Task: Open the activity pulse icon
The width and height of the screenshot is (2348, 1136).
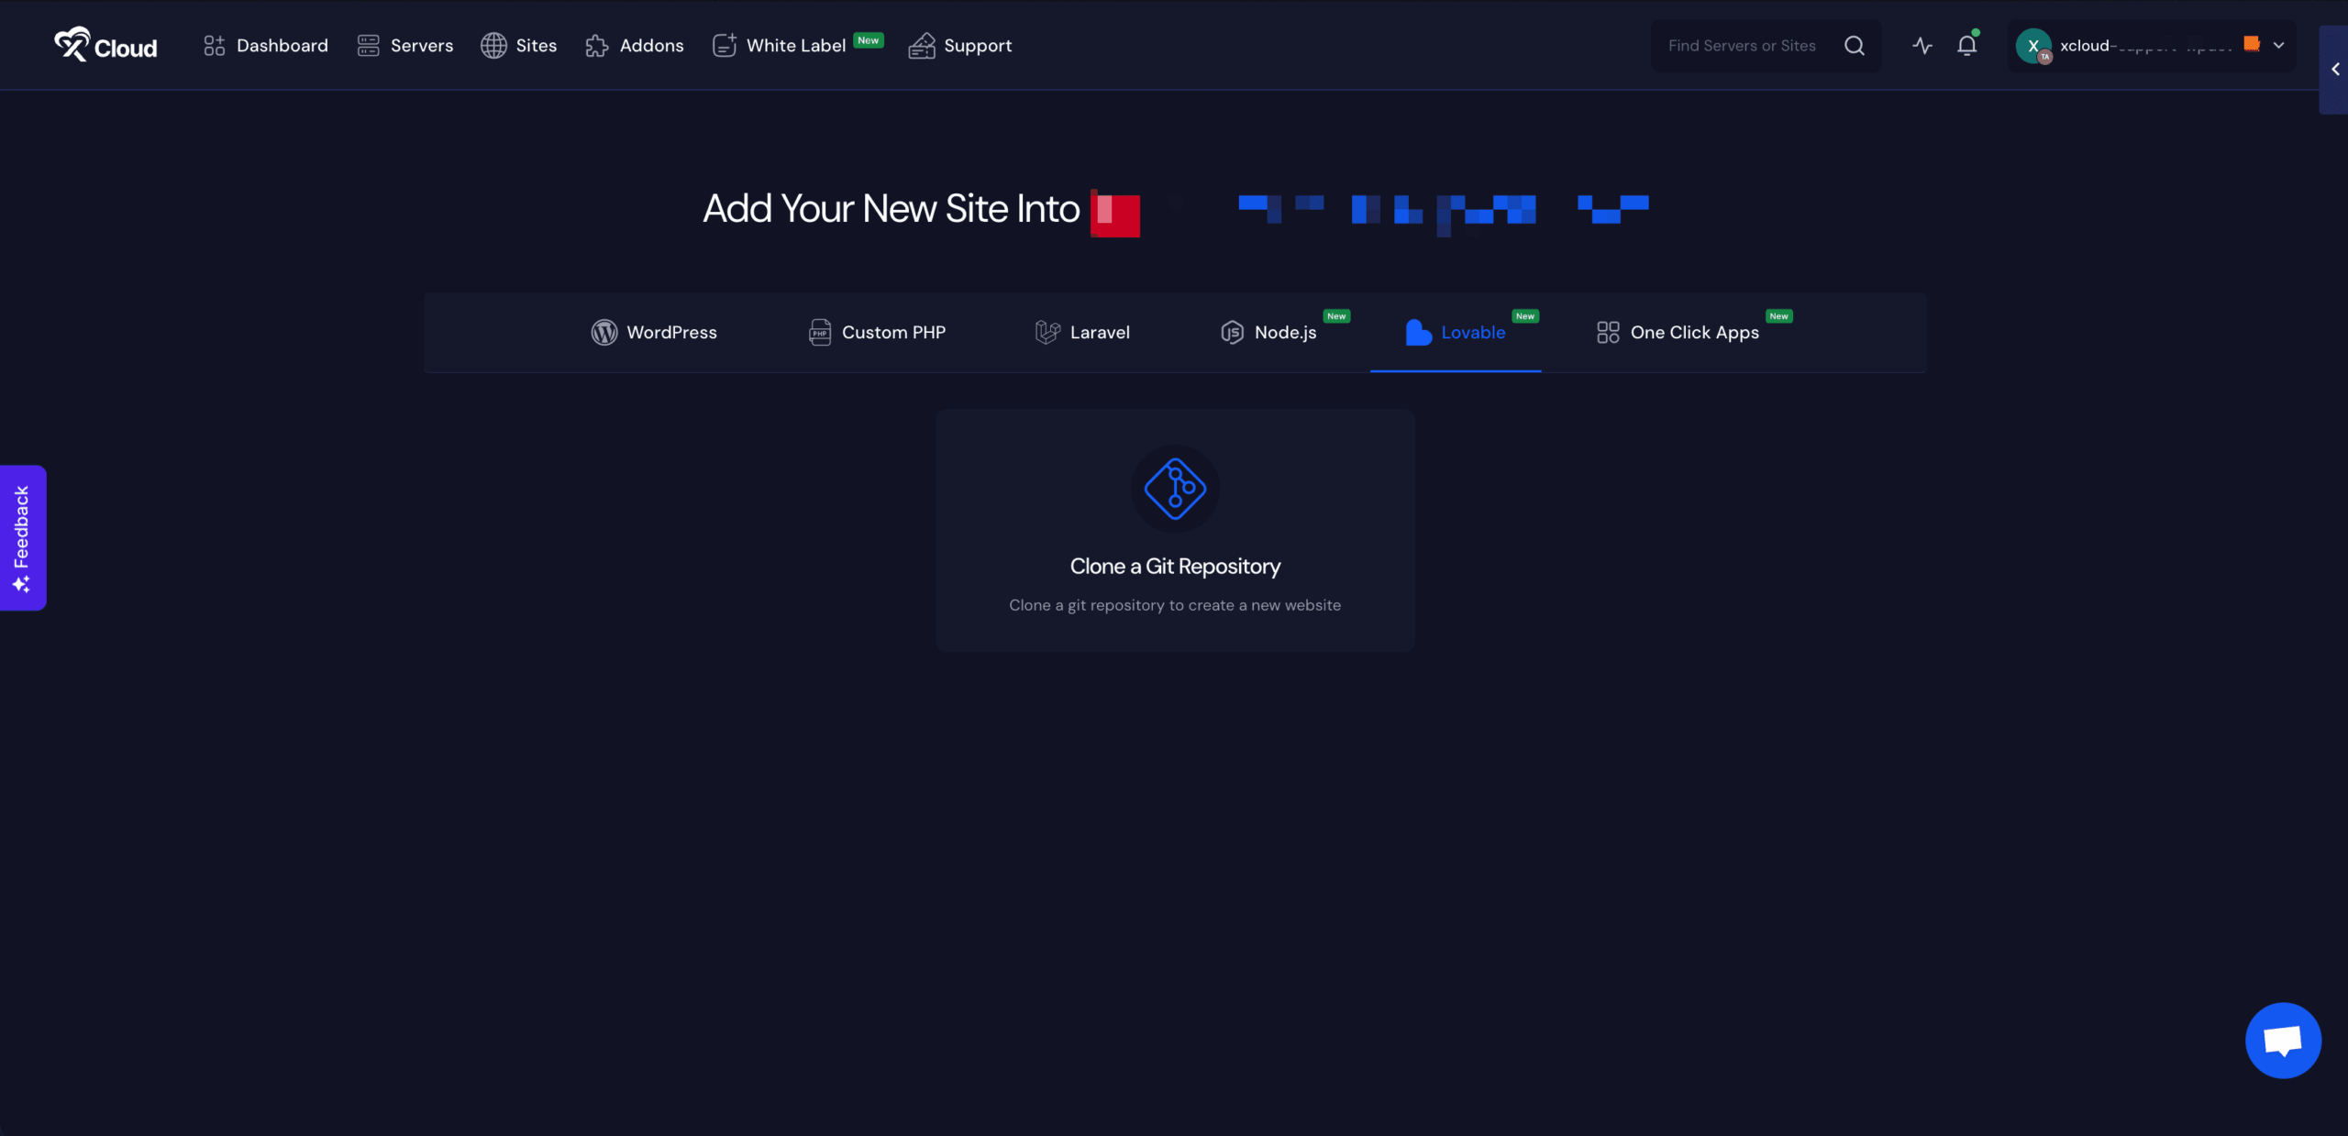Action: click(x=1922, y=45)
